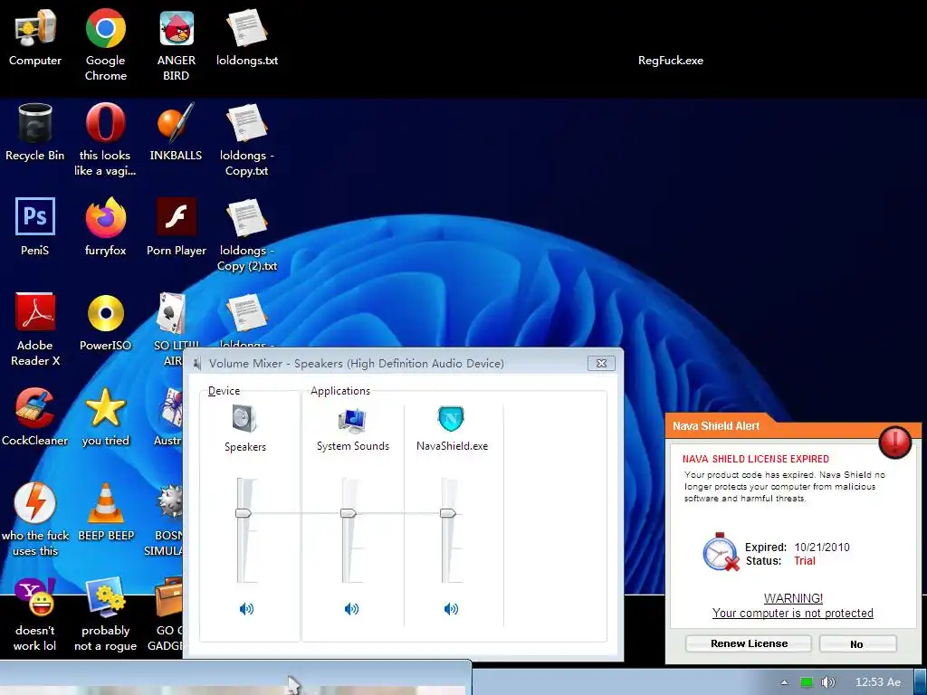Click the green tray icon in taskbar
The image size is (927, 695).
click(807, 682)
